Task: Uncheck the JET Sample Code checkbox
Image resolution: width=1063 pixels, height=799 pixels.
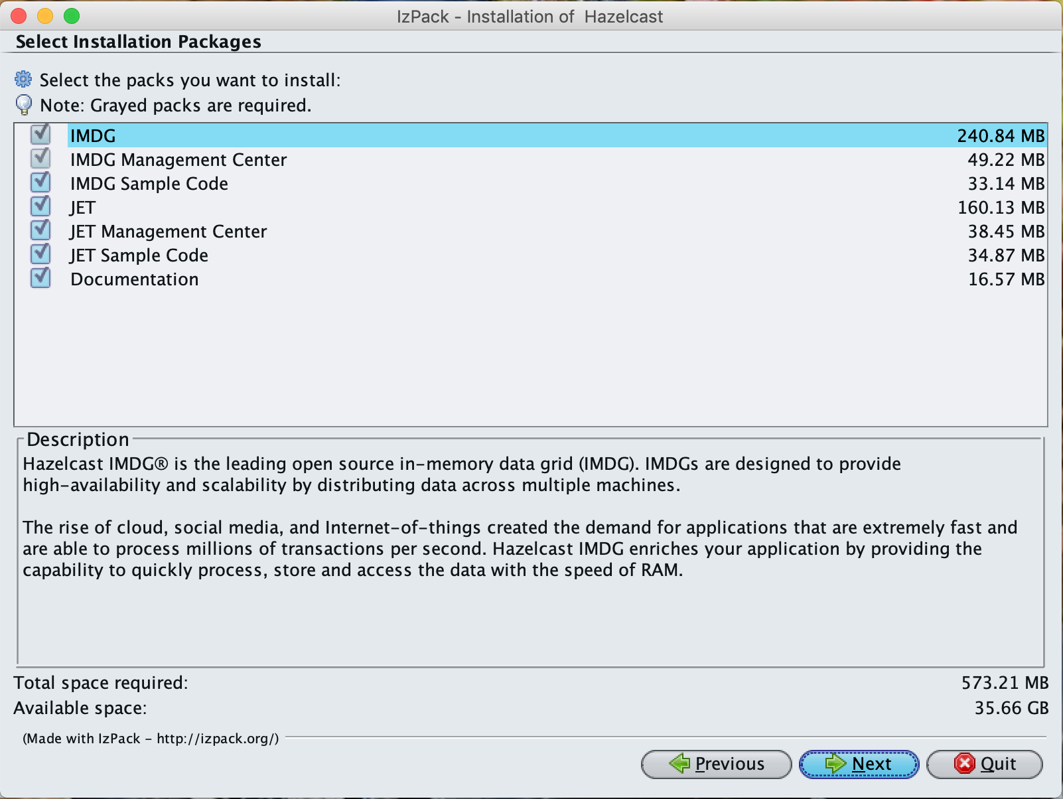Action: [x=40, y=254]
